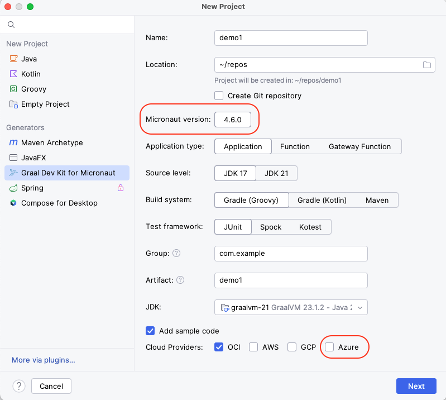Screen dimensions: 446x400
Task: Select Gradle (Groovy) build system
Action: pyautogui.click(x=251, y=200)
